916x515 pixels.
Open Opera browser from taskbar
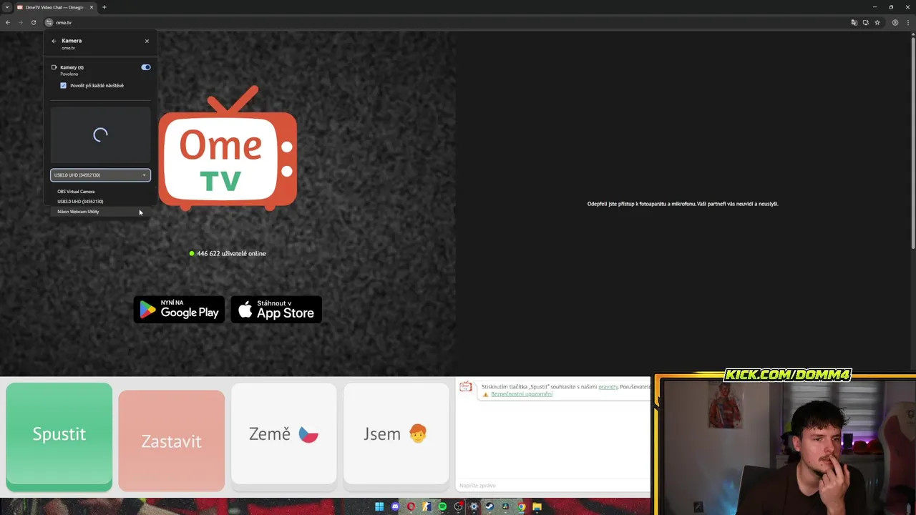pyautogui.click(x=411, y=506)
